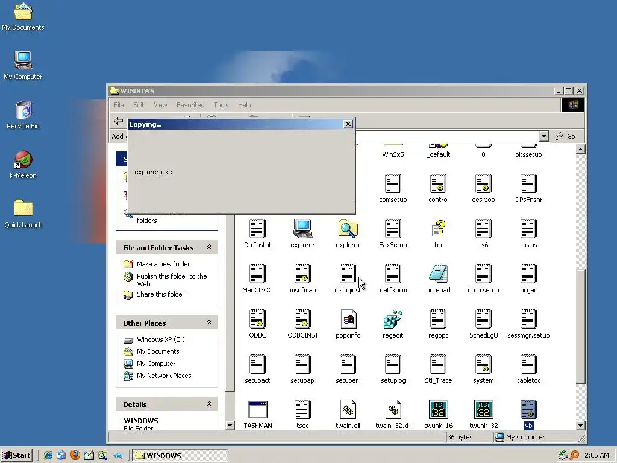This screenshot has width=617, height=463.
Task: Select the twunk_32 file icon
Action: coord(483,409)
